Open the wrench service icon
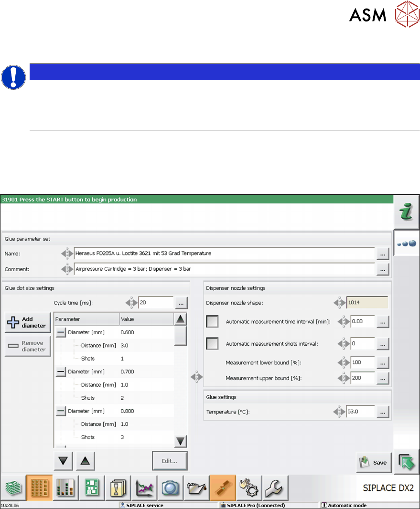This screenshot has width=420, height=509. (275, 488)
